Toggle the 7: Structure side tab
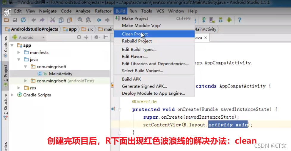This screenshot has height=151, width=291. (x=6, y=106)
